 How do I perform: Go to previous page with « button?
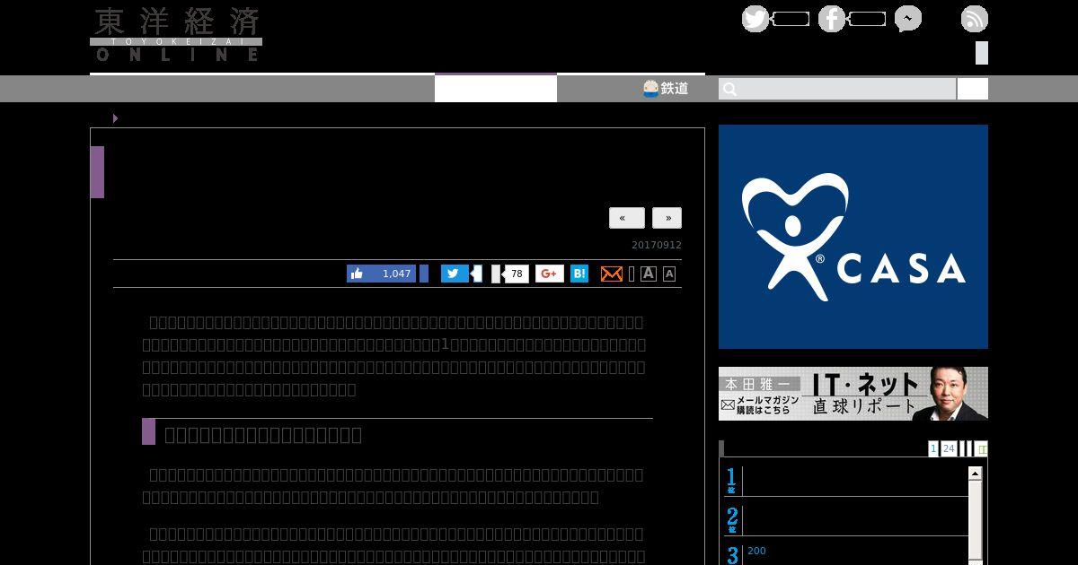[626, 218]
